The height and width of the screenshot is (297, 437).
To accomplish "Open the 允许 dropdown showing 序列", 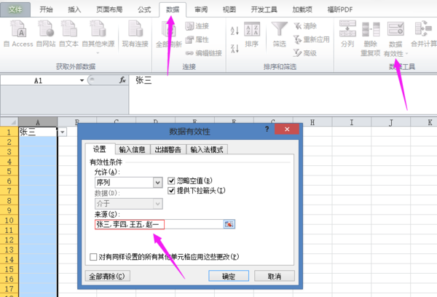I will tap(158, 183).
